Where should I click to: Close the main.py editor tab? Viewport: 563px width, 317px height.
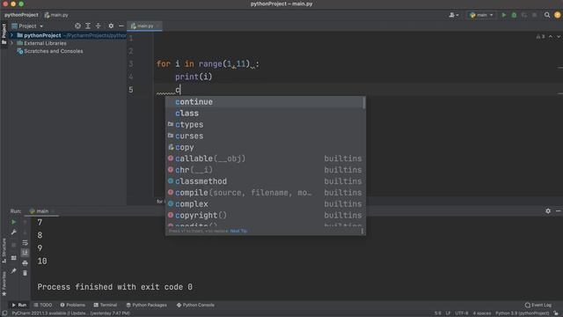tap(157, 26)
